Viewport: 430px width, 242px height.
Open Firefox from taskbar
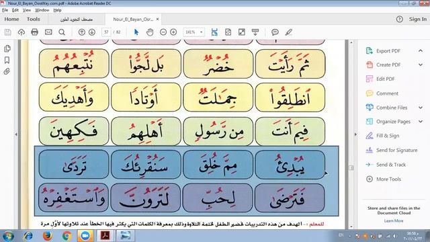[47, 236]
